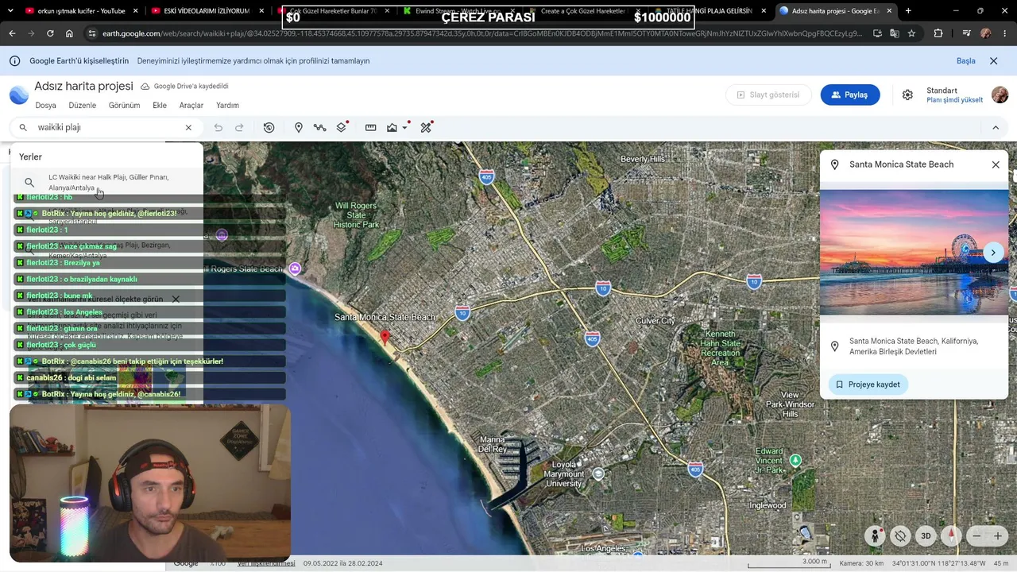
Task: Open the Ekle menu
Action: point(160,106)
